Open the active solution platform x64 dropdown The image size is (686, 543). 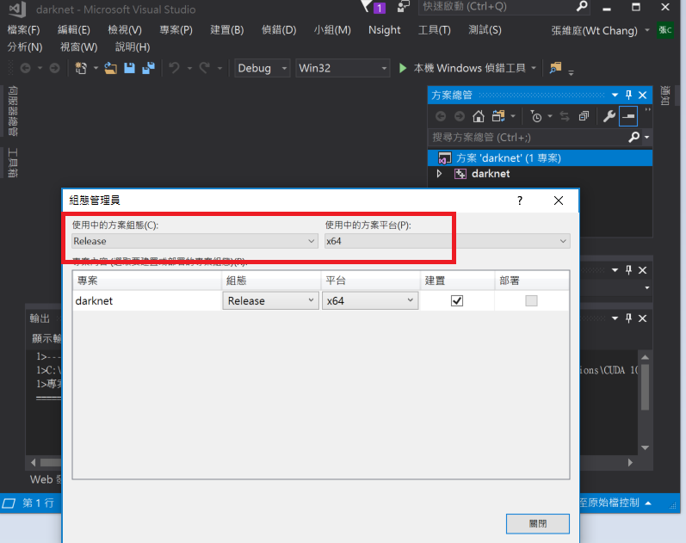coord(447,241)
